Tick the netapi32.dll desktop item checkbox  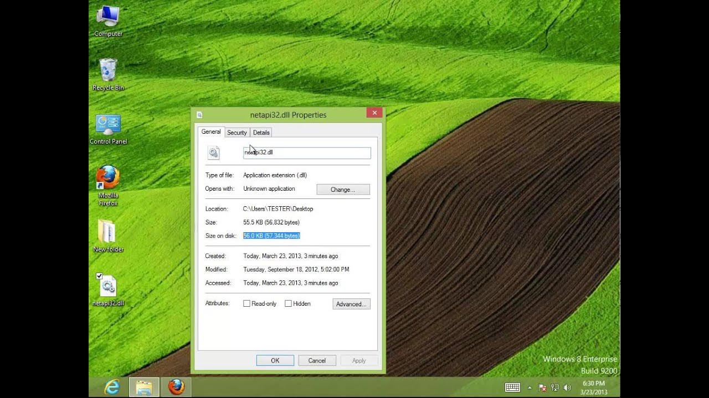(99, 276)
